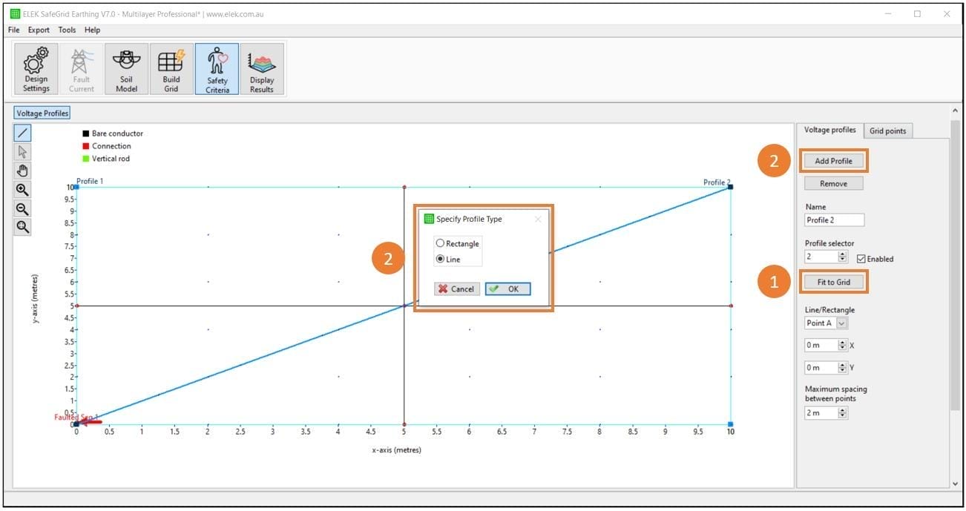966x511 pixels.
Task: Select the pointer selection tool
Action: tap(22, 151)
